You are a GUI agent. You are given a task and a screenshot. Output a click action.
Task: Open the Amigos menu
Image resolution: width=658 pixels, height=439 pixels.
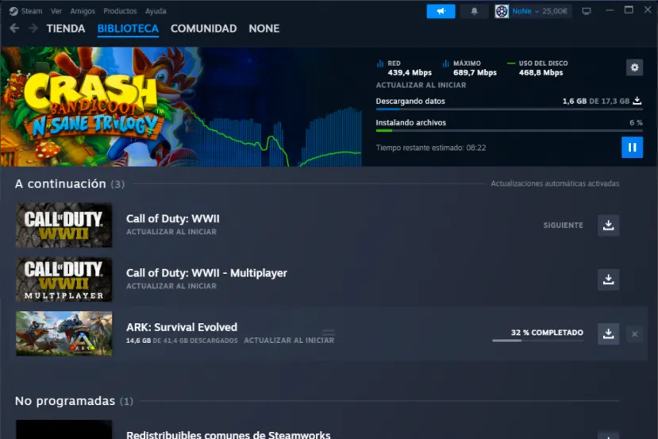coord(83,11)
